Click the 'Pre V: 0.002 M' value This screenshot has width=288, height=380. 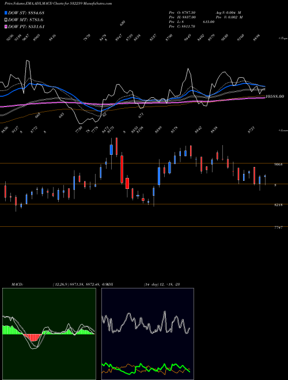pyautogui.click(x=229, y=17)
